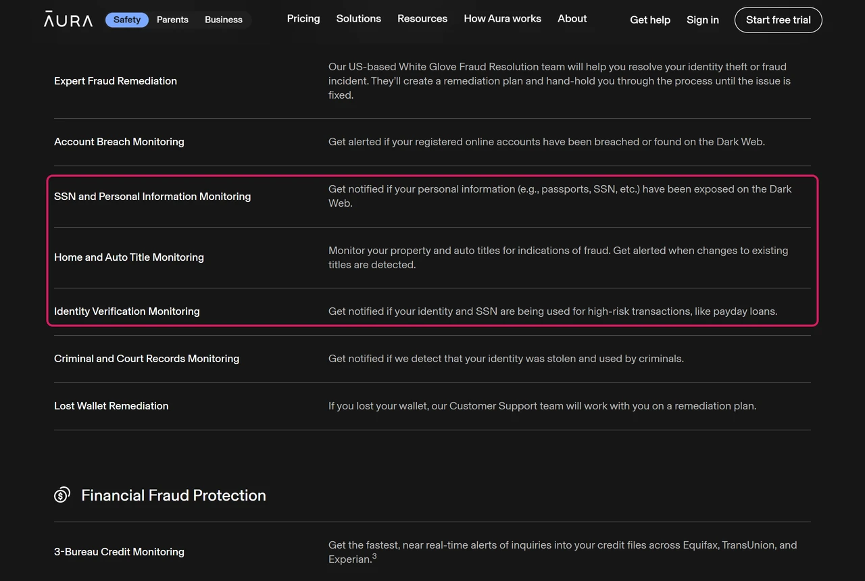Viewport: 865px width, 581px height.
Task: Click Criminal and Court Records Monitoring label
Action: click(147, 359)
